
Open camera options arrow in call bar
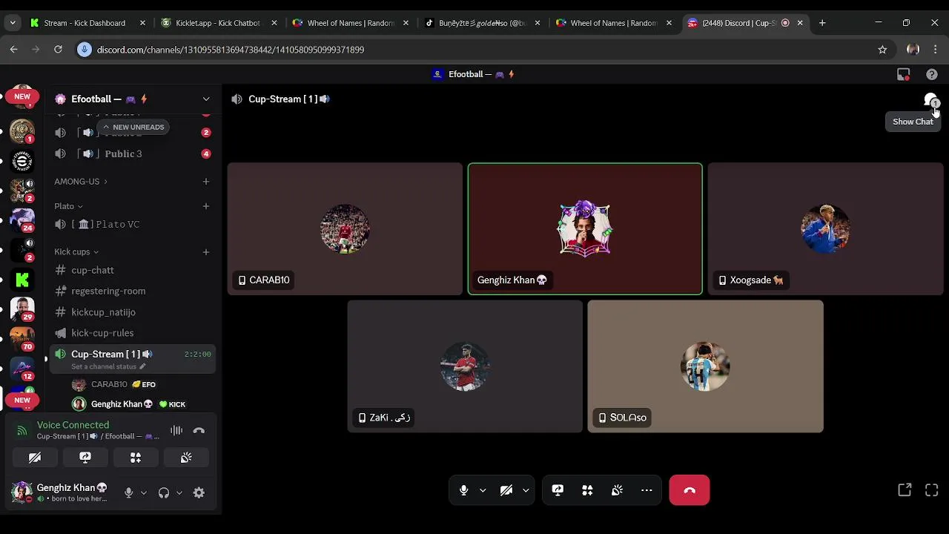click(x=526, y=490)
